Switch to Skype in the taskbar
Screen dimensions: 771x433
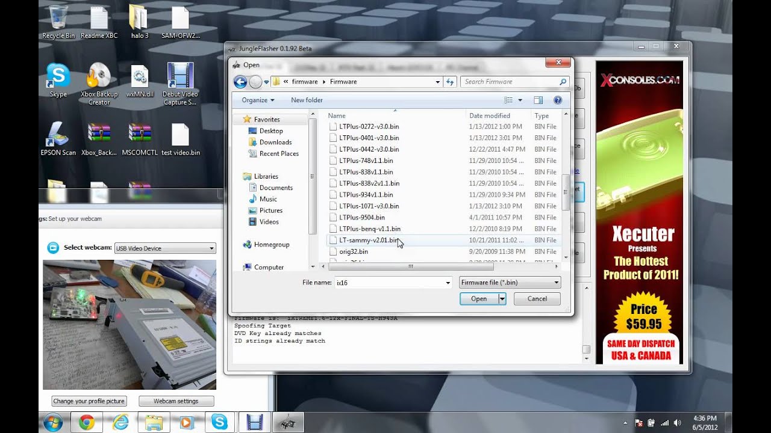[x=220, y=422]
